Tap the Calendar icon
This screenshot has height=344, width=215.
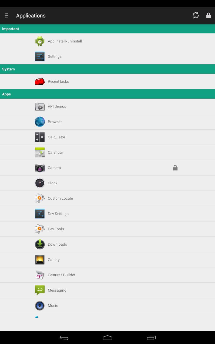click(x=40, y=152)
